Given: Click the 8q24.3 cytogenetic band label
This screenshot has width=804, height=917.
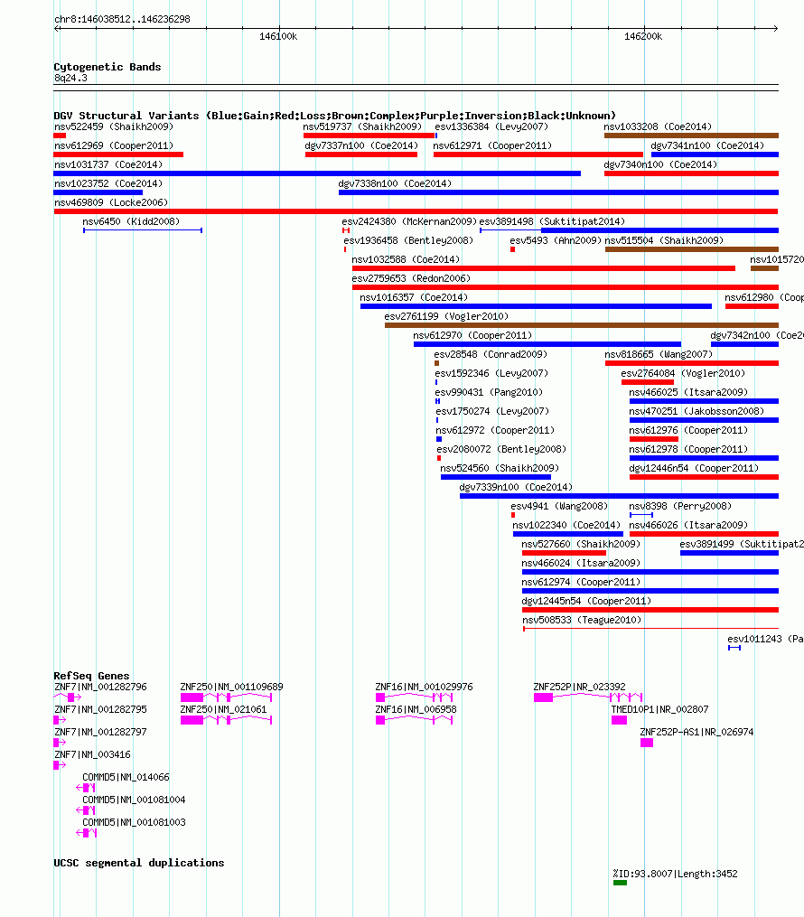Looking at the screenshot, I should (x=70, y=79).
